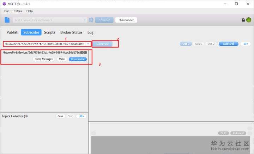Open message panel settings gears dropdown
Image resolution: width=254 pixels, height=154 pixels.
coord(246,44)
